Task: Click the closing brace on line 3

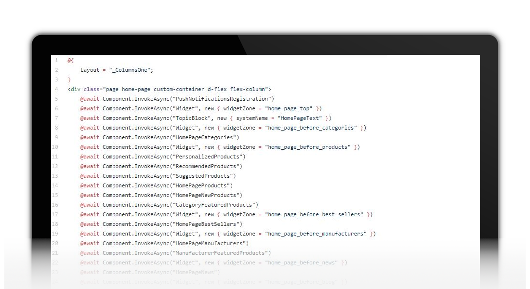Action: [69, 79]
